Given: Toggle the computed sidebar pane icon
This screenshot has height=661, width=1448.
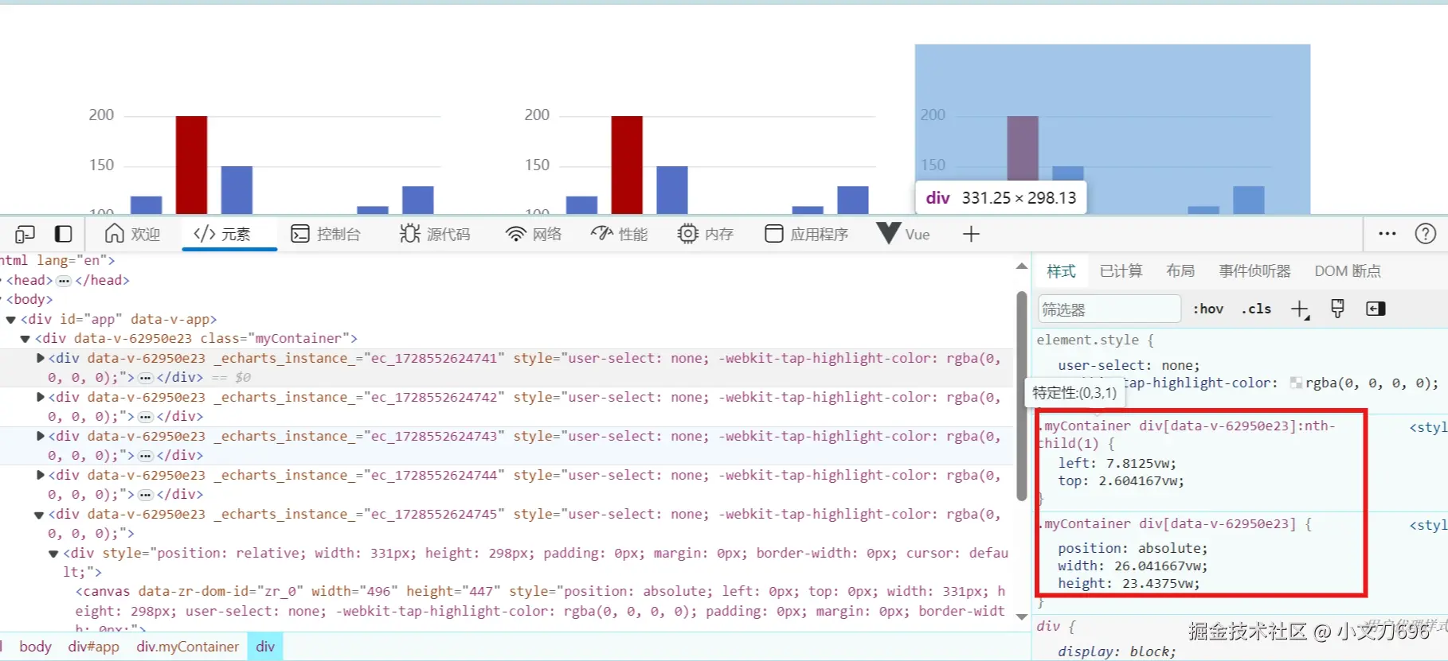Looking at the screenshot, I should (x=1376, y=309).
